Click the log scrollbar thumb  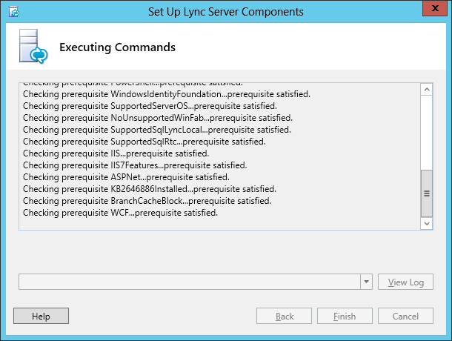(426, 192)
